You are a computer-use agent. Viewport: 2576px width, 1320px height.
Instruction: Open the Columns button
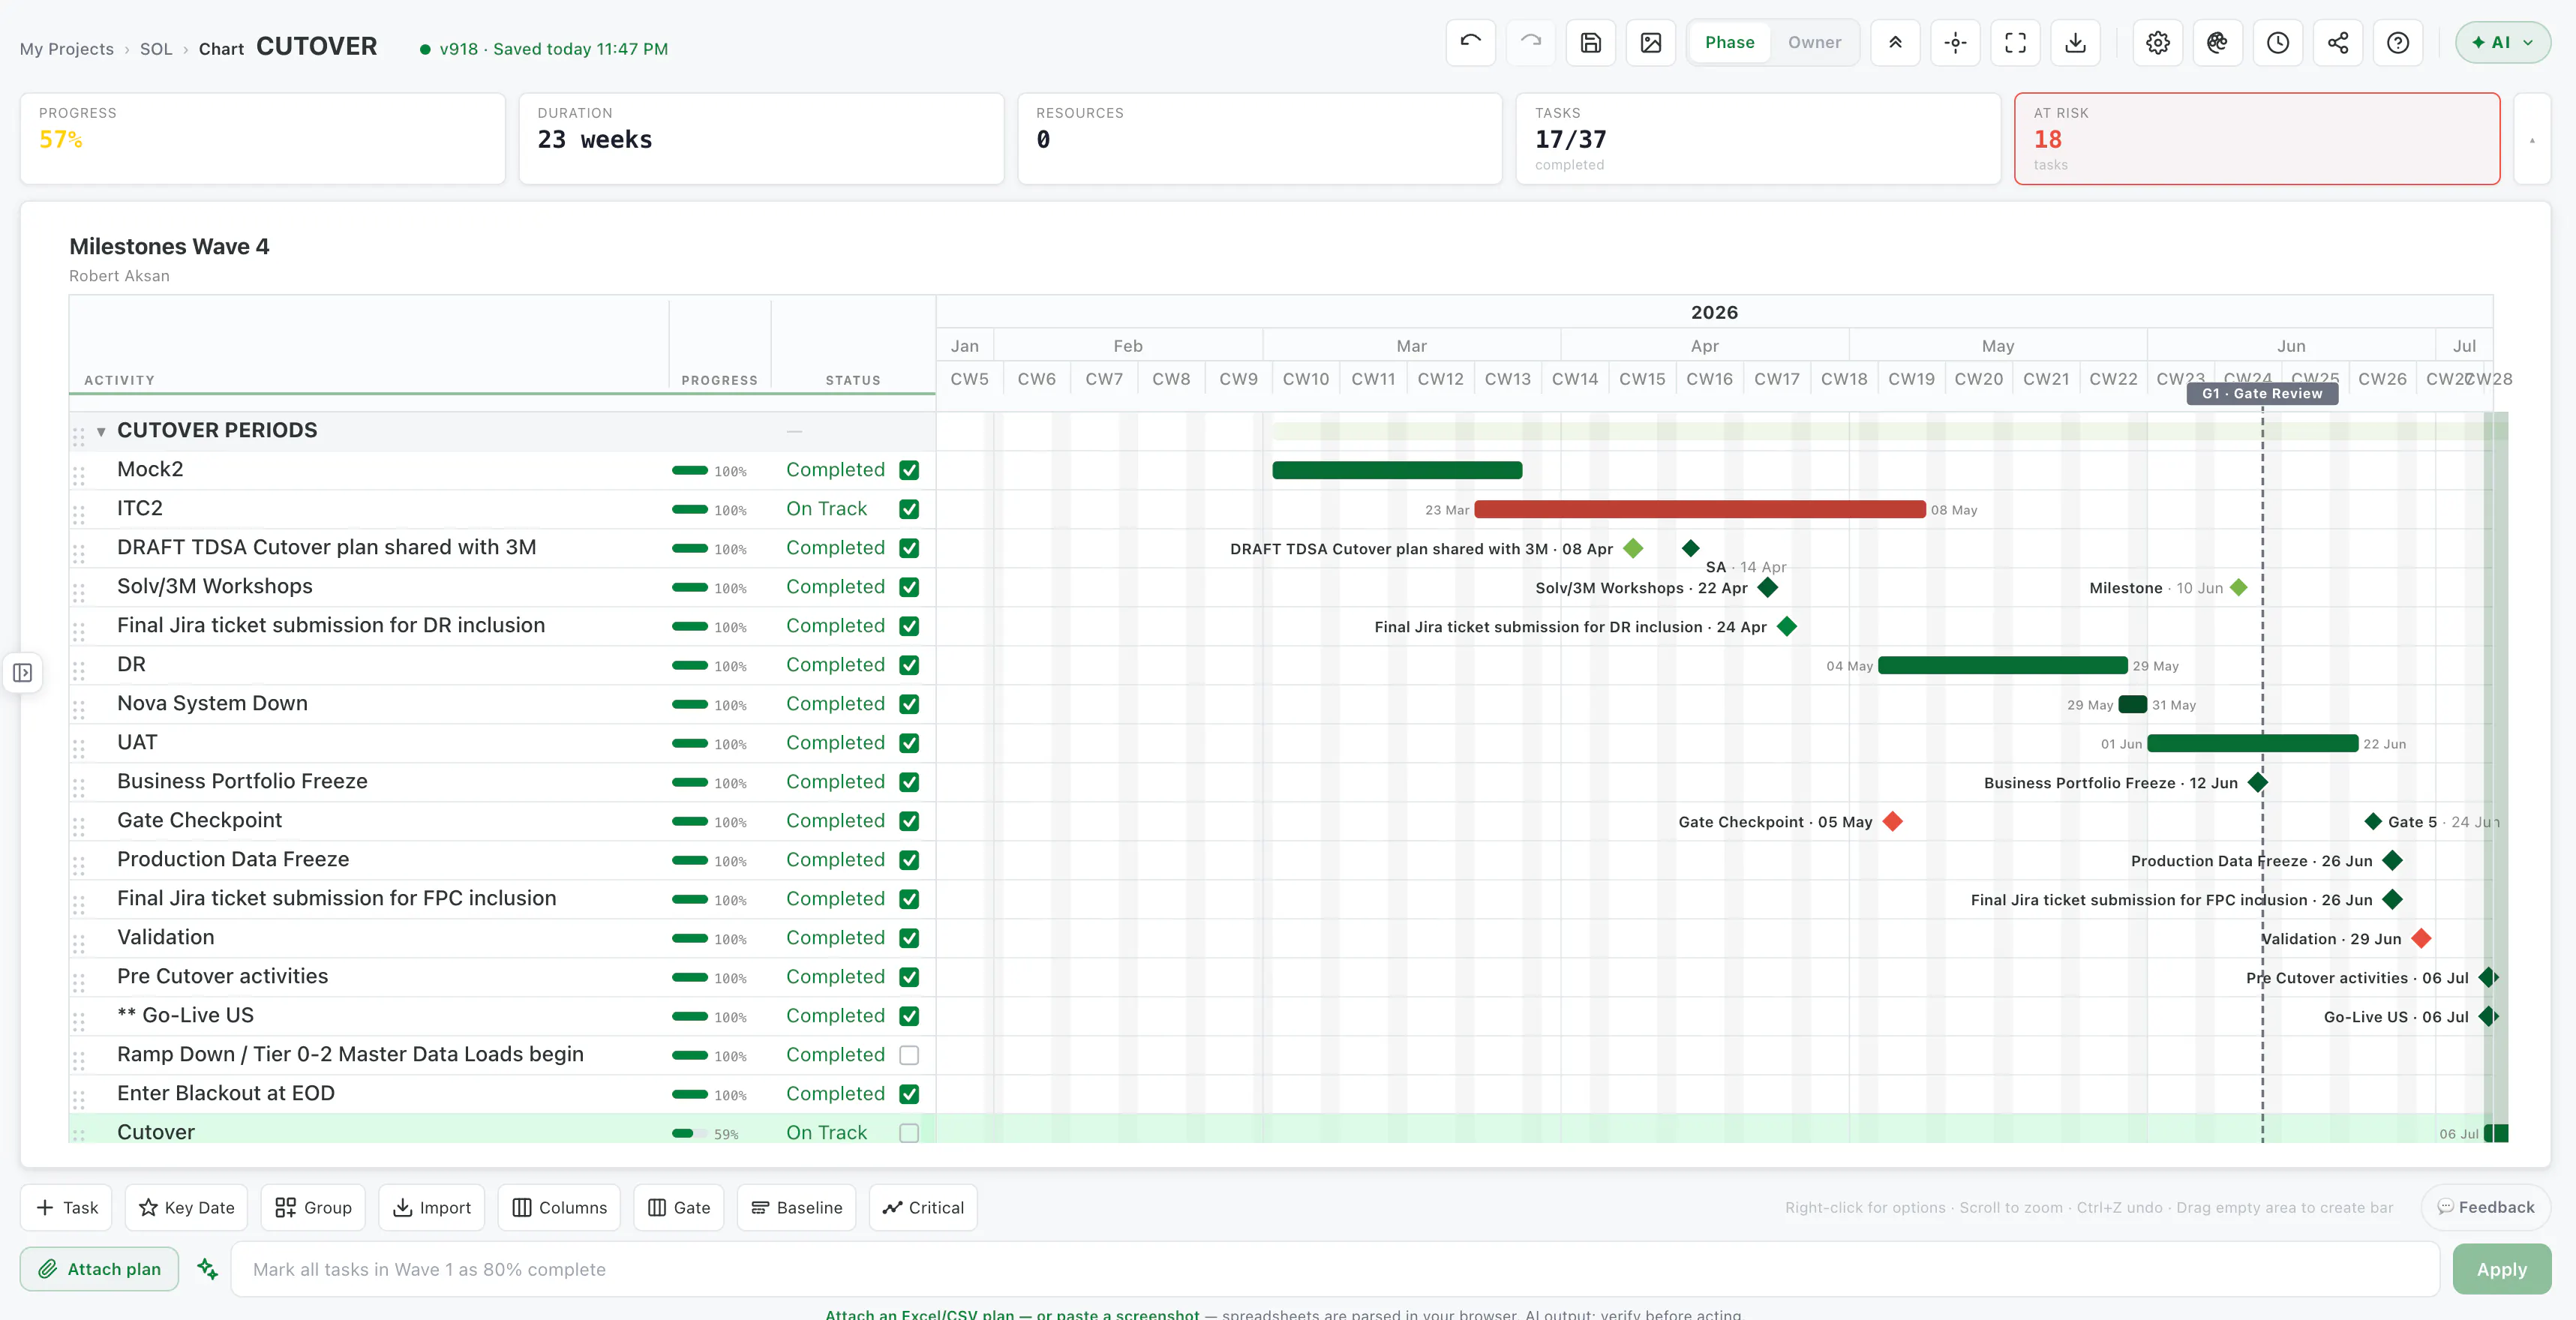[x=559, y=1207]
